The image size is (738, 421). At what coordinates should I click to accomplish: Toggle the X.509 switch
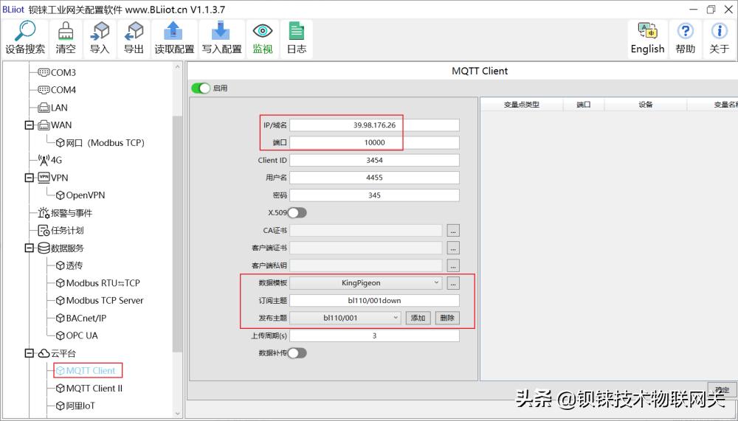click(297, 213)
